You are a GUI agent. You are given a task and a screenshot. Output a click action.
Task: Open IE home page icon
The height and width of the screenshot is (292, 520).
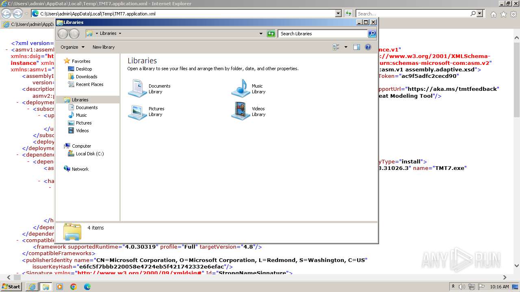click(x=493, y=14)
